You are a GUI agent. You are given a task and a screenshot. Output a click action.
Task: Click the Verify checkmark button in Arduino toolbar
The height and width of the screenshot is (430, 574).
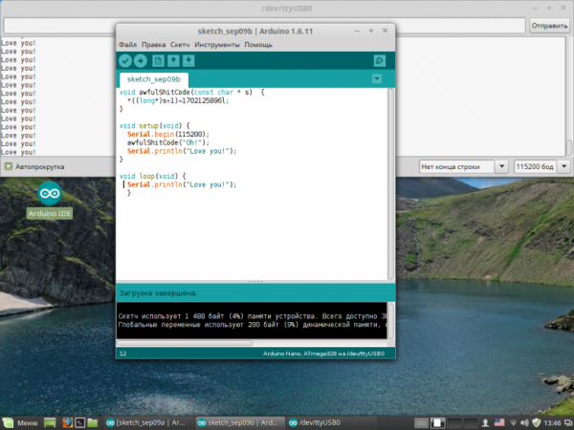pyautogui.click(x=125, y=61)
